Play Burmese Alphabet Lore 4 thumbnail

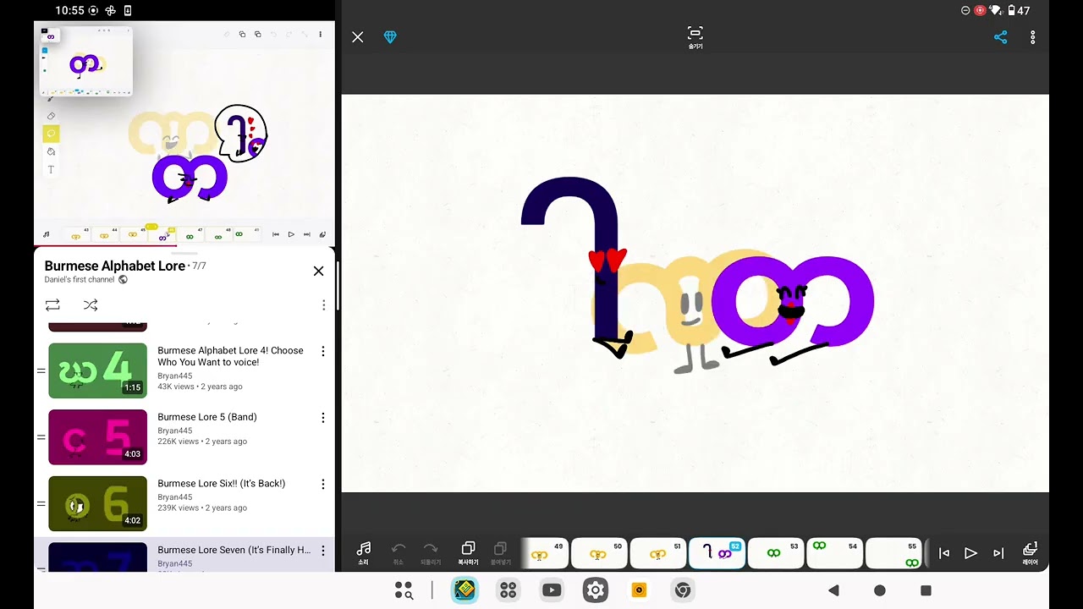97,370
